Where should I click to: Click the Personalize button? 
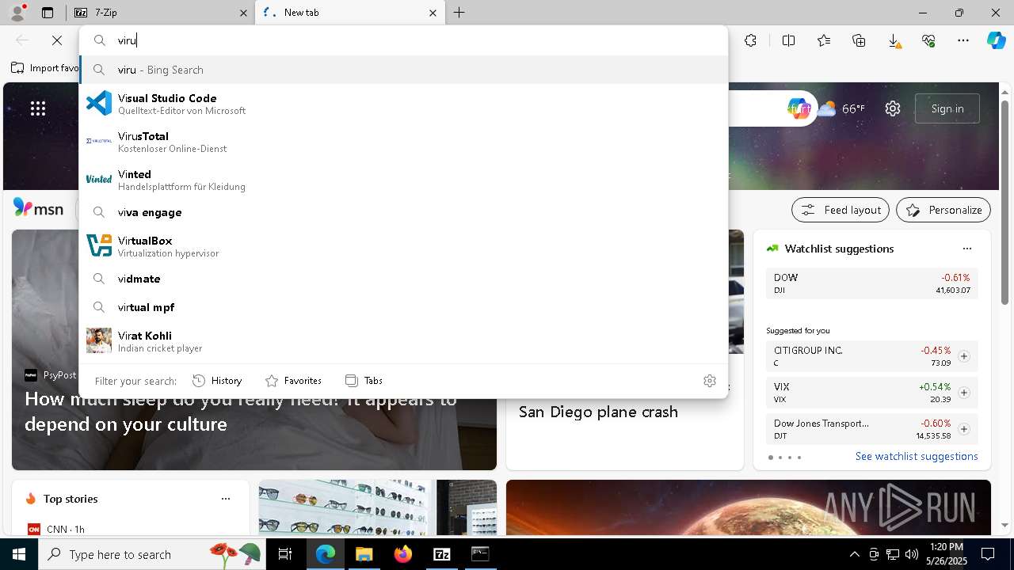943,210
